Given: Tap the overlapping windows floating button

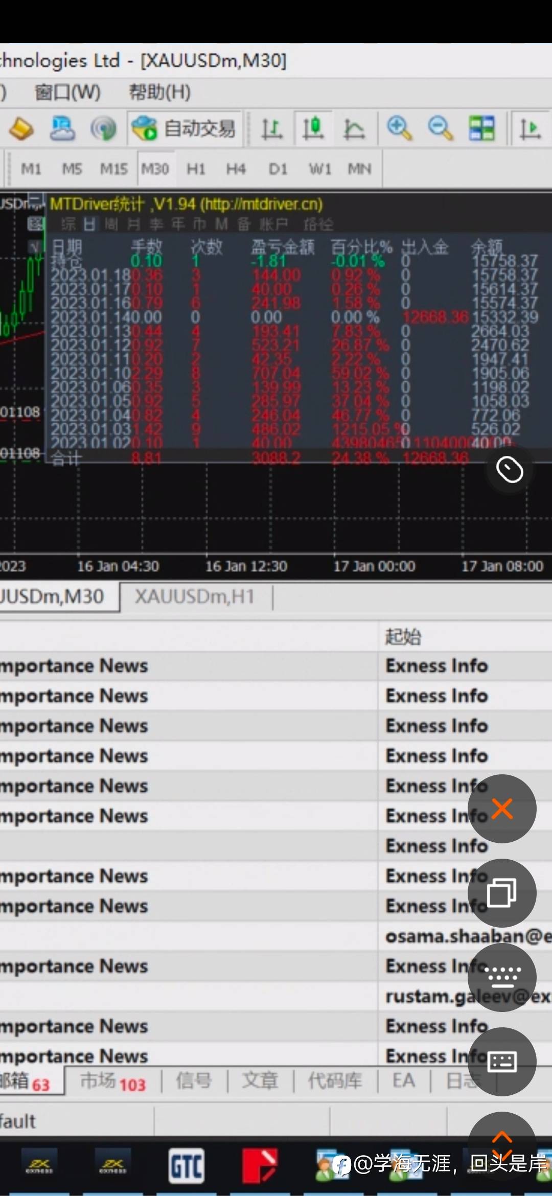Looking at the screenshot, I should [x=502, y=893].
